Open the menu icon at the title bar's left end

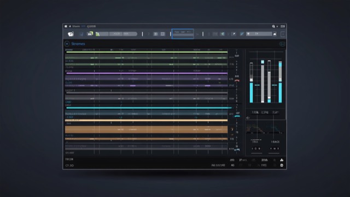[66, 26]
